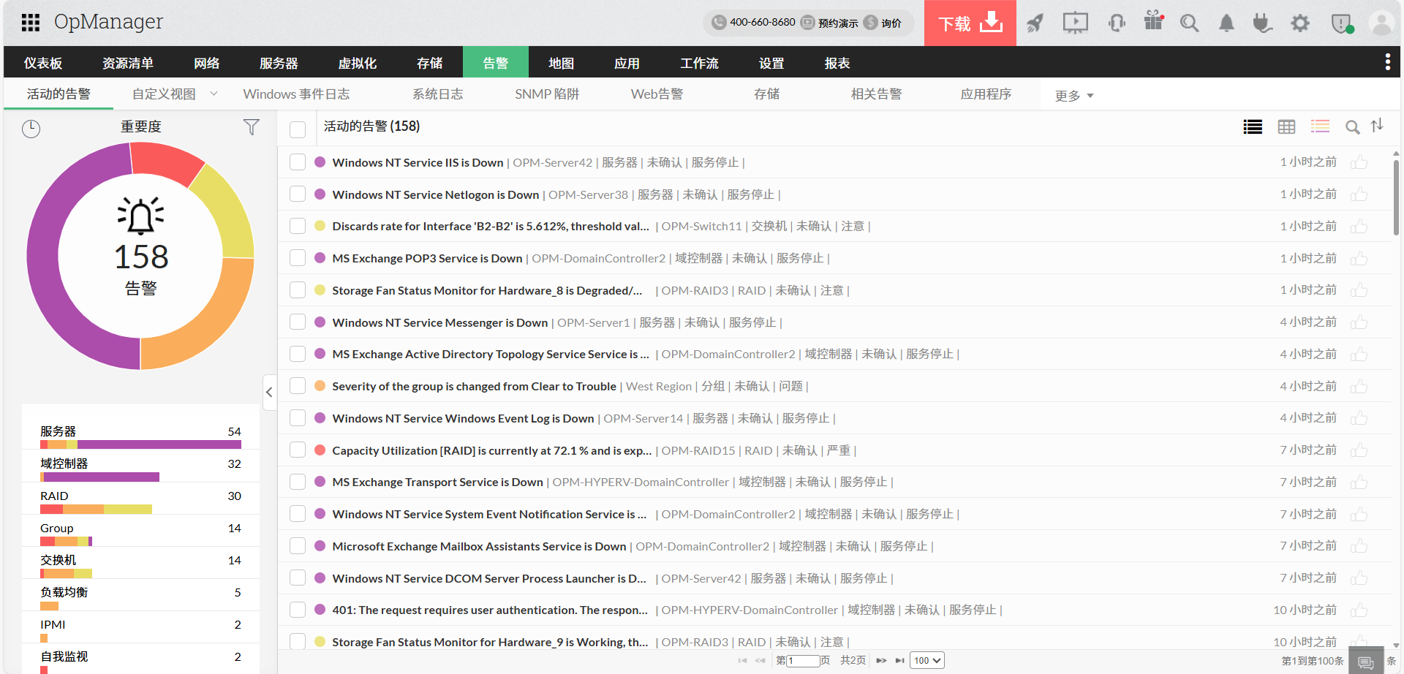Expand the 更多 dropdown menu

(1073, 96)
